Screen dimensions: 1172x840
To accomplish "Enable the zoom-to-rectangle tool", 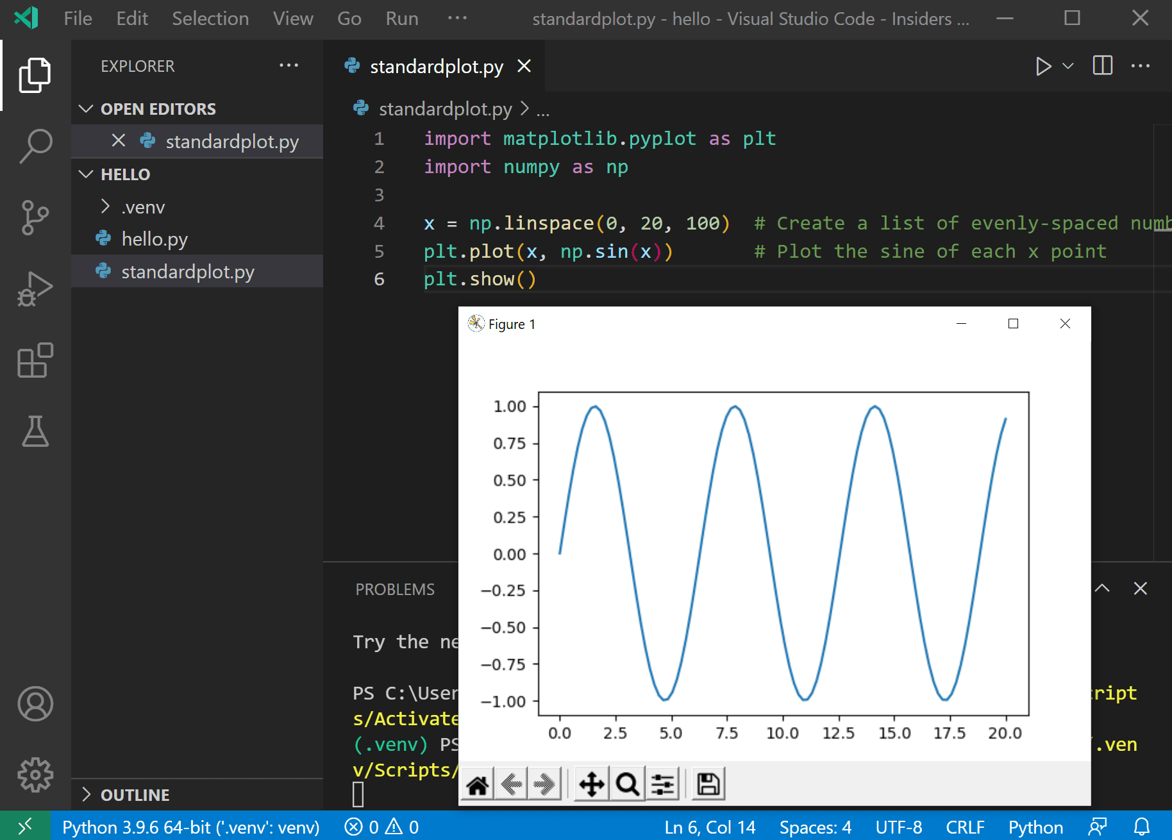I will point(627,783).
